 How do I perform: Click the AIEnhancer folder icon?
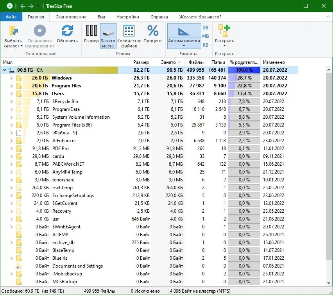click(x=19, y=141)
